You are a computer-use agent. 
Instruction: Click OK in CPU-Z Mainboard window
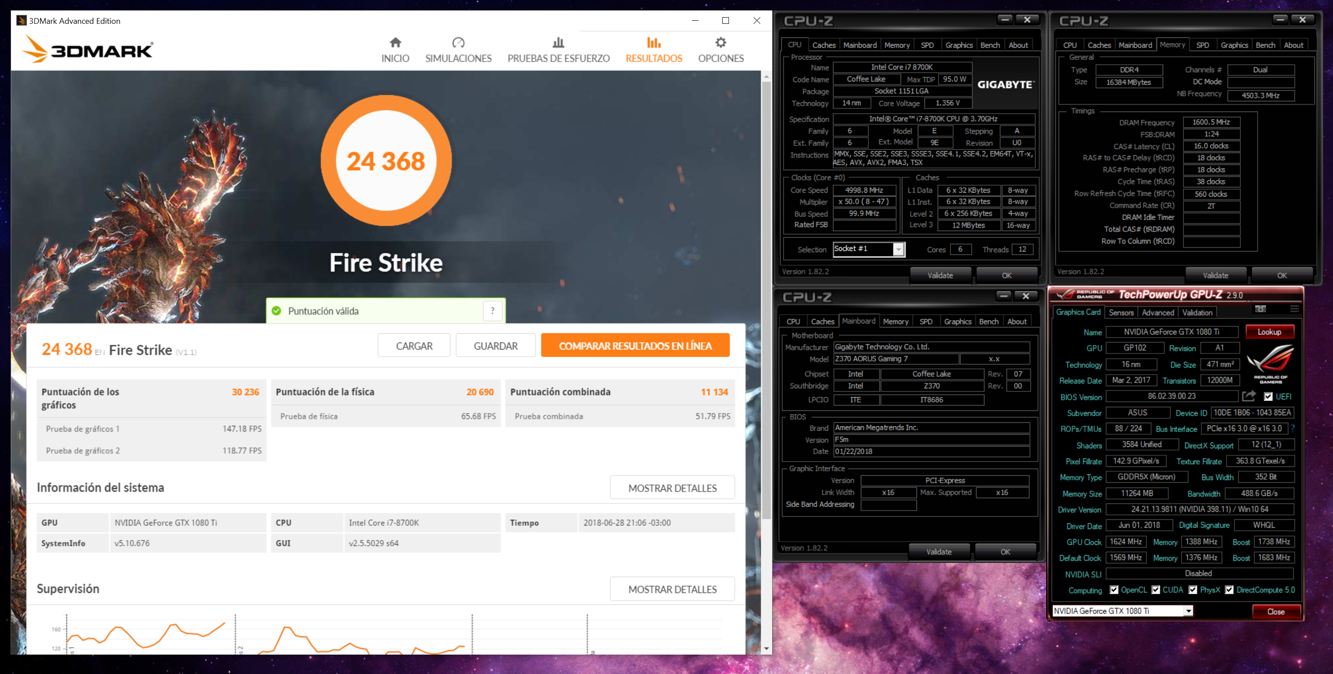point(1005,552)
